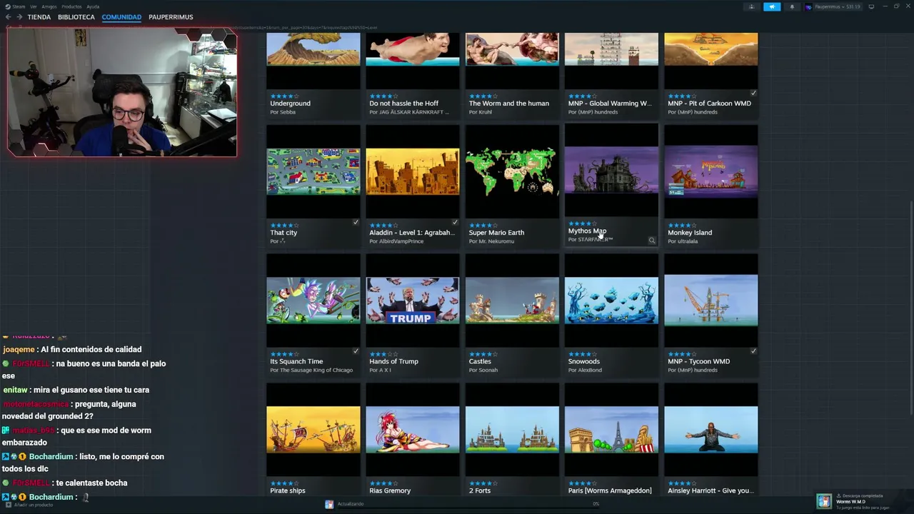Click the star rating of Super Mario Earth
The image size is (914, 514).
pos(483,225)
